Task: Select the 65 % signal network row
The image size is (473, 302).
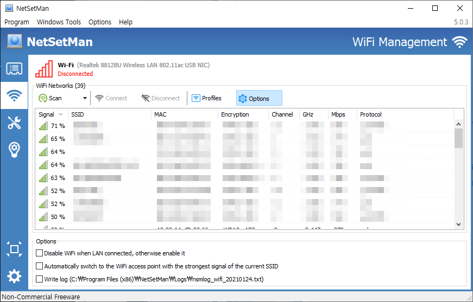Action: point(244,139)
